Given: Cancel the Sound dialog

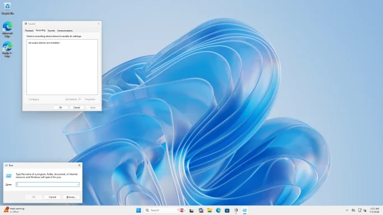Looking at the screenshot, I should (x=77, y=107).
